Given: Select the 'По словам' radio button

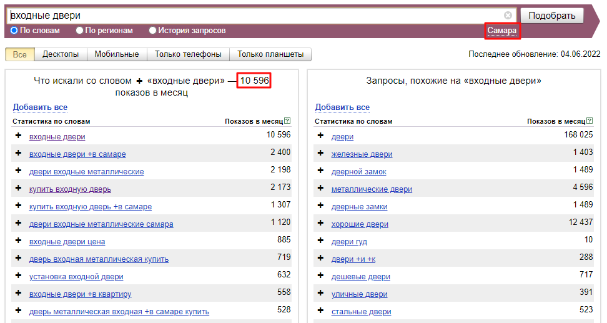Looking at the screenshot, I should click(x=14, y=31).
